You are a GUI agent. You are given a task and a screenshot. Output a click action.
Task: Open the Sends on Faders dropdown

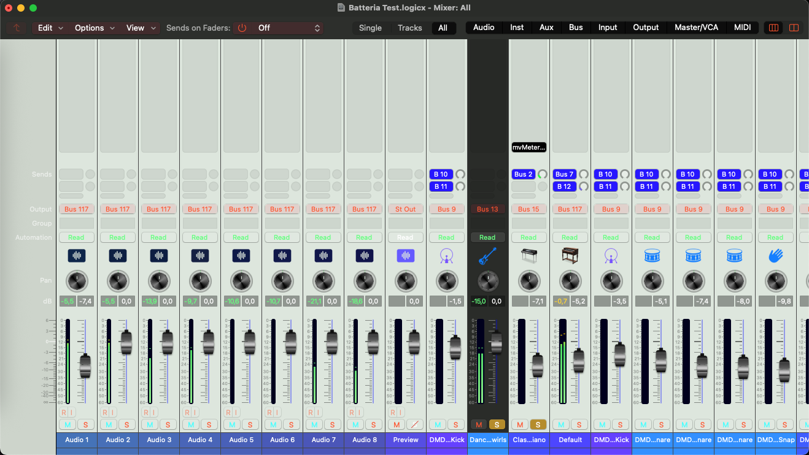(278, 28)
